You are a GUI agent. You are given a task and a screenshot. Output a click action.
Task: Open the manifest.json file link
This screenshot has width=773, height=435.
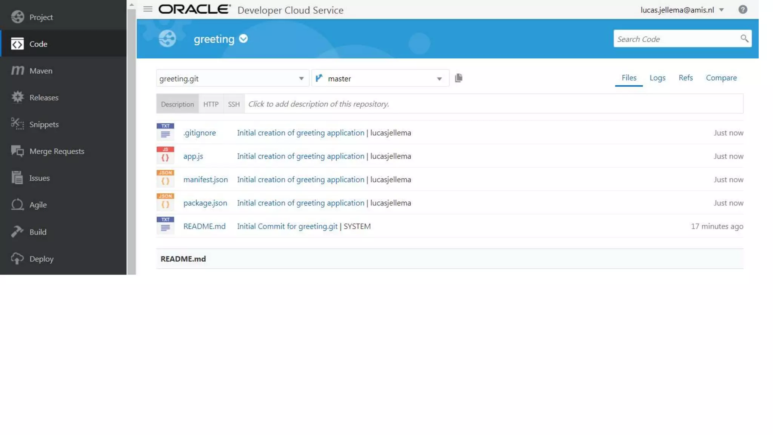coord(205,179)
